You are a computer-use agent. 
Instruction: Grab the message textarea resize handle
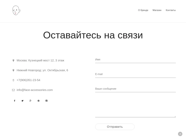point(175,116)
